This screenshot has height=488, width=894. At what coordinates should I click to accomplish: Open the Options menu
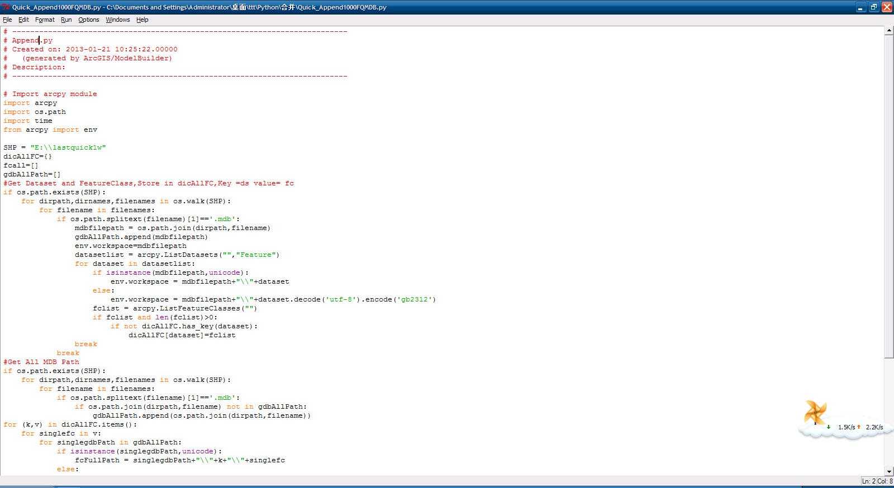88,20
